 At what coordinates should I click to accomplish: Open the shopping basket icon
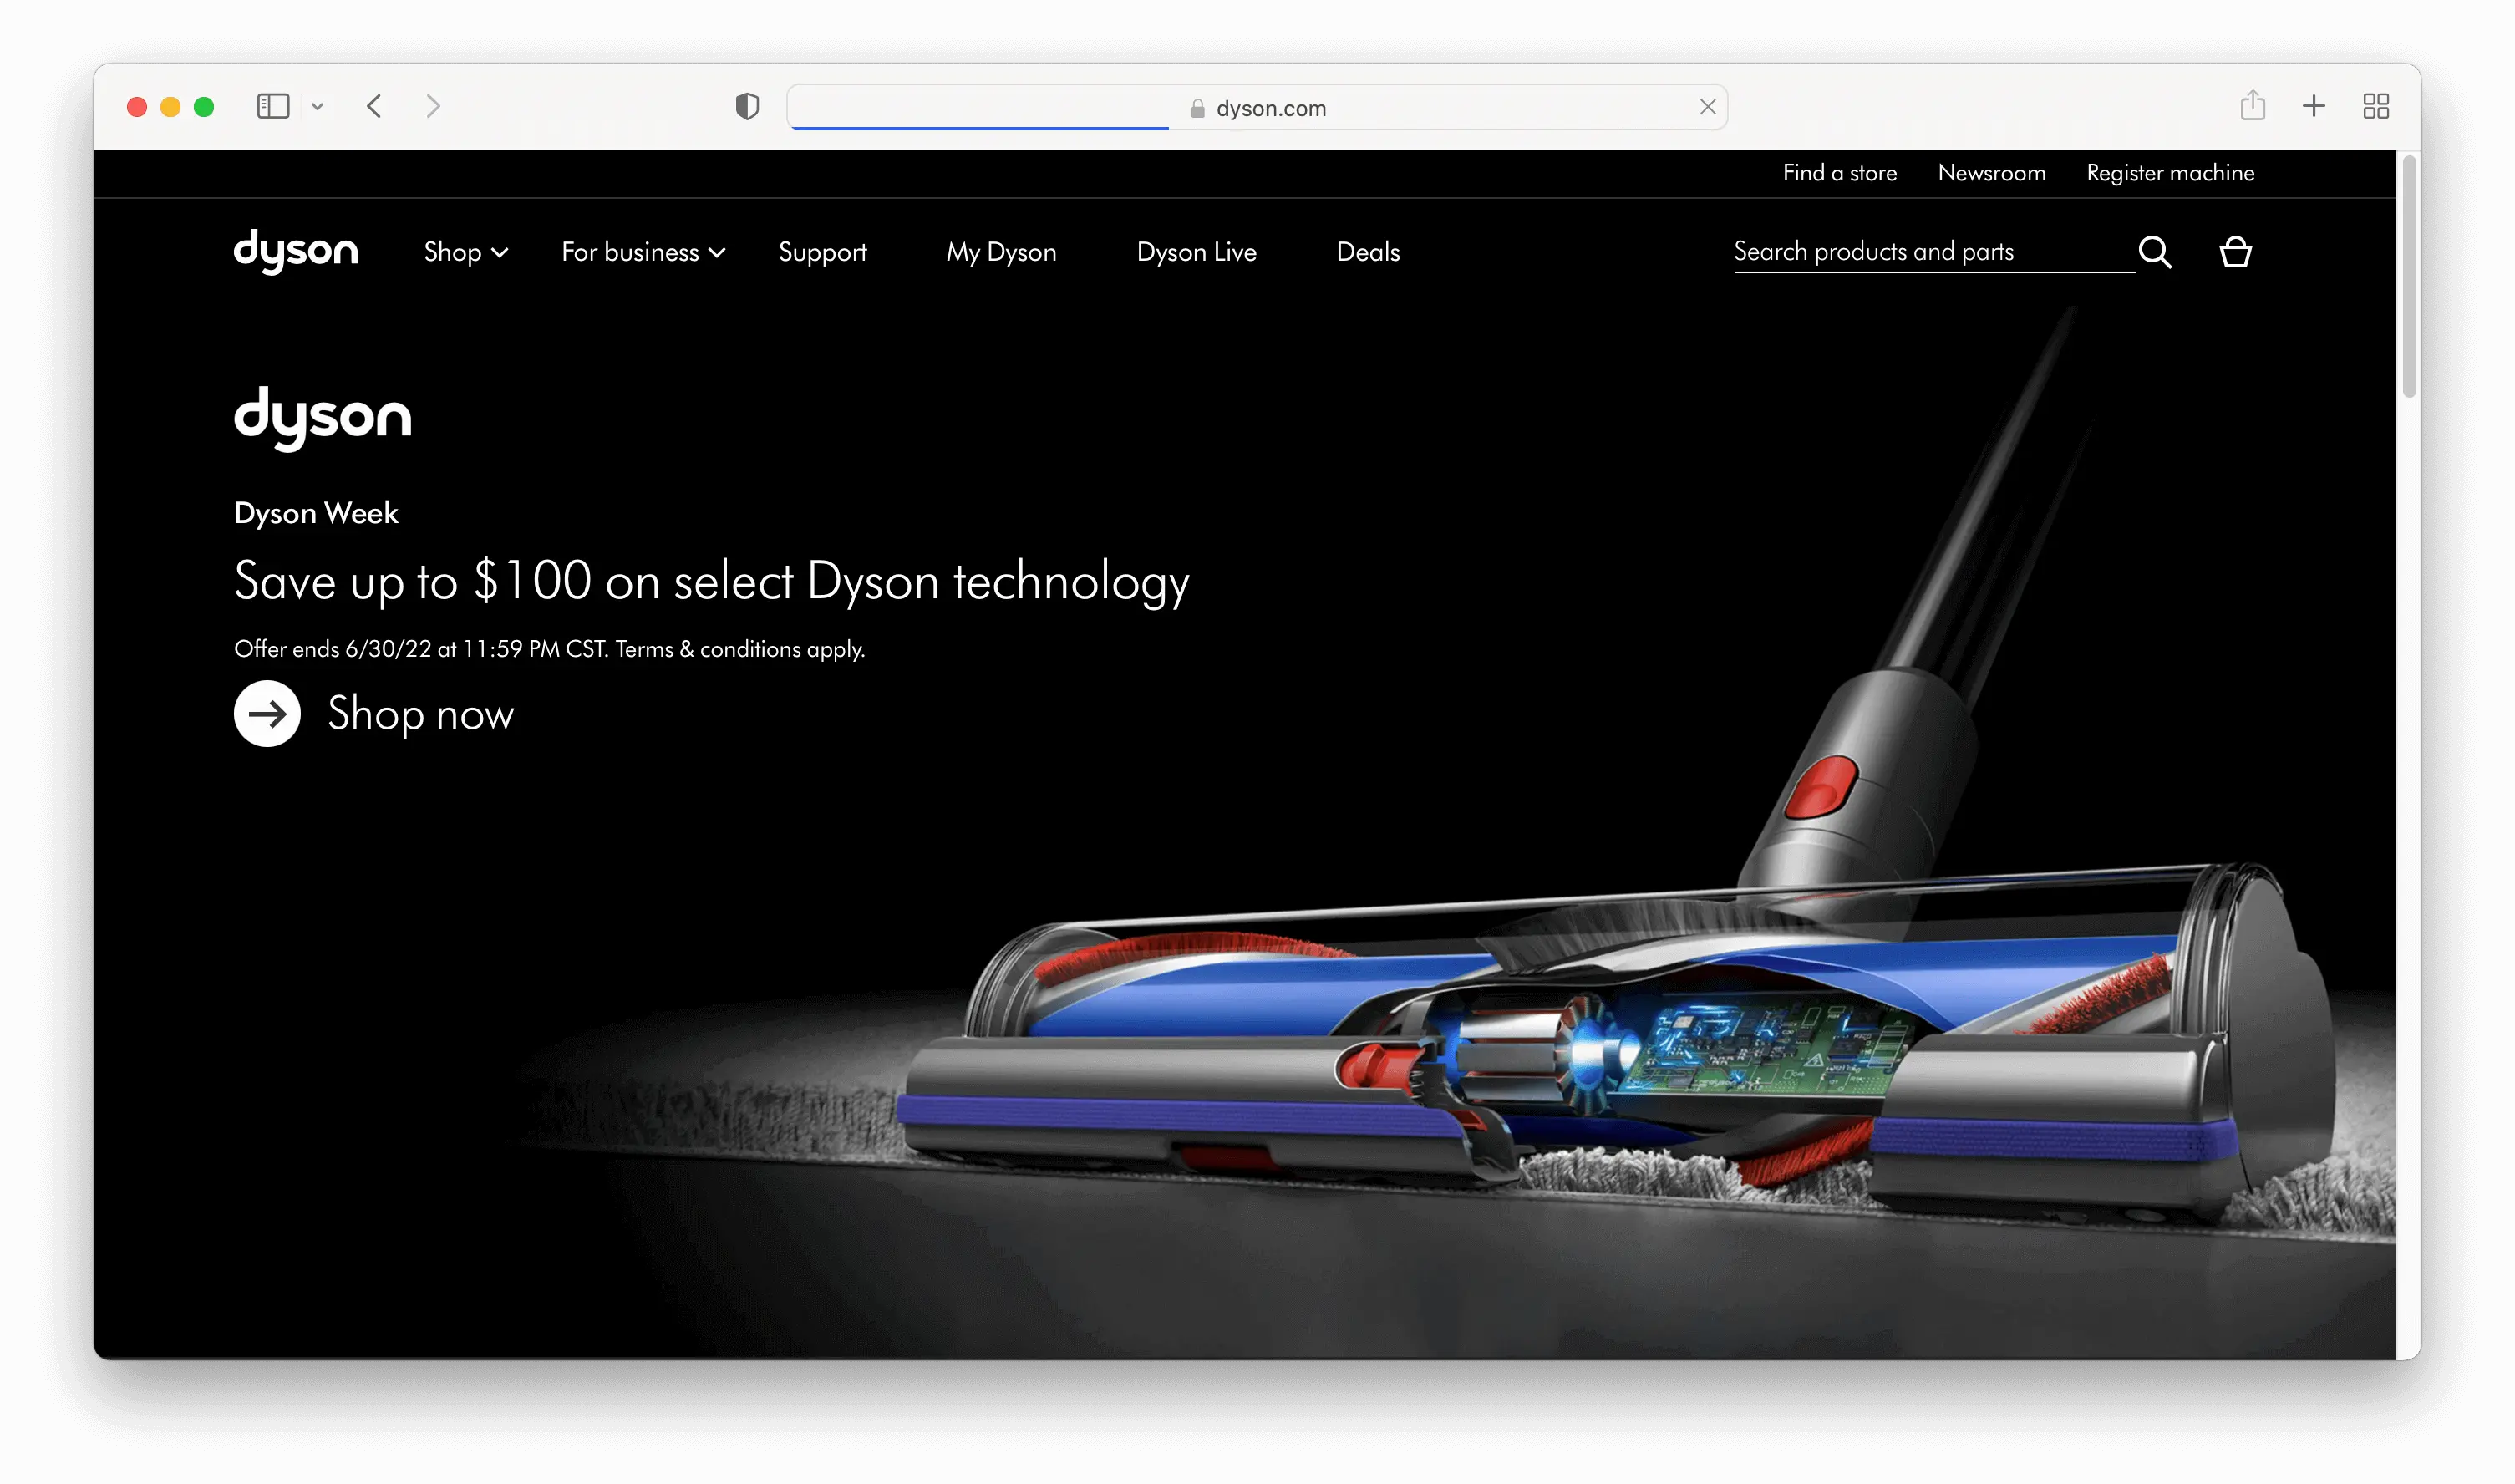[2235, 252]
